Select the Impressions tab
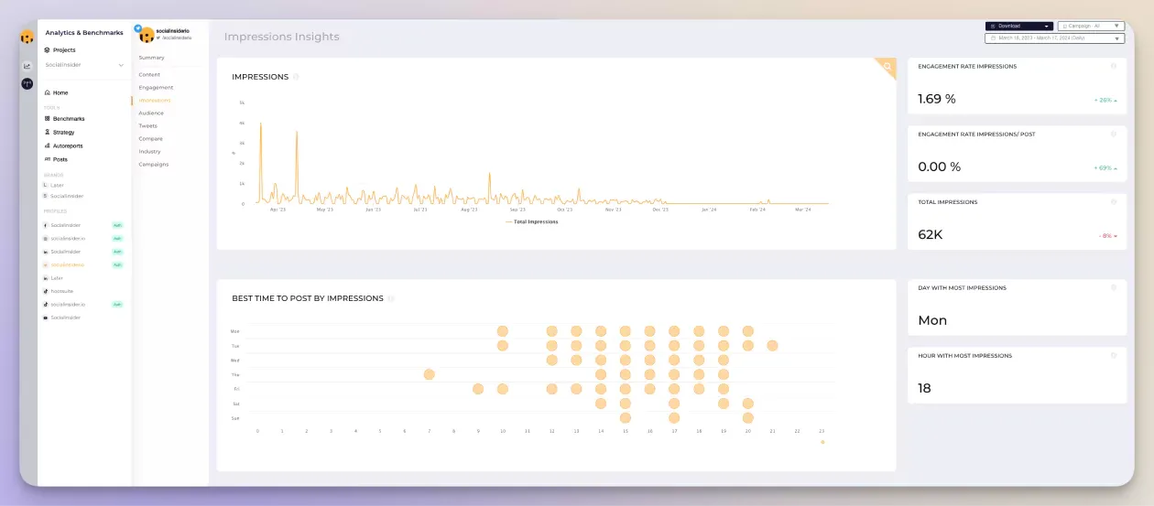Image resolution: width=1154 pixels, height=506 pixels. pos(155,100)
